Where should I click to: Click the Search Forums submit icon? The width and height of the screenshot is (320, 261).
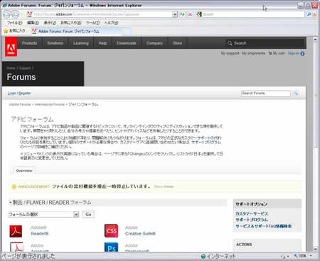click(296, 93)
